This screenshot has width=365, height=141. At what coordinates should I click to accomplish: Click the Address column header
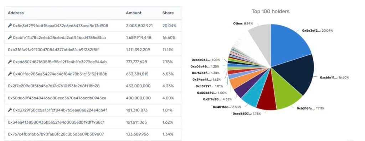pyautogui.click(x=16, y=13)
